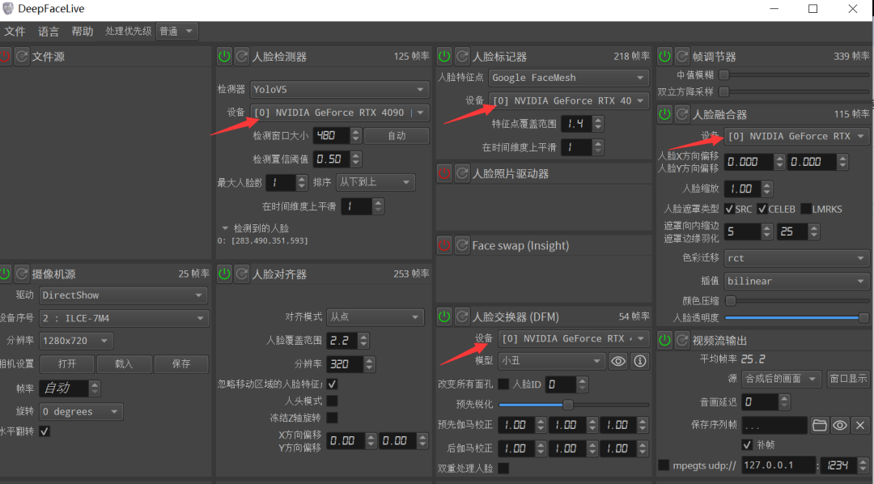The height and width of the screenshot is (484, 874).
Task: Open 人脸特征点 Google FaceMesh dropdown
Action: coord(569,78)
